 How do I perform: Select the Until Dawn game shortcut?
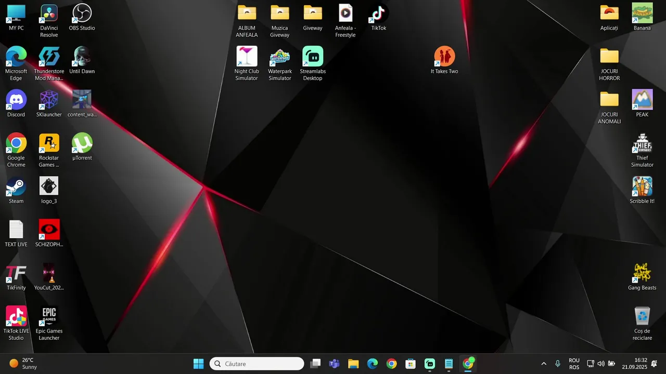tap(82, 61)
